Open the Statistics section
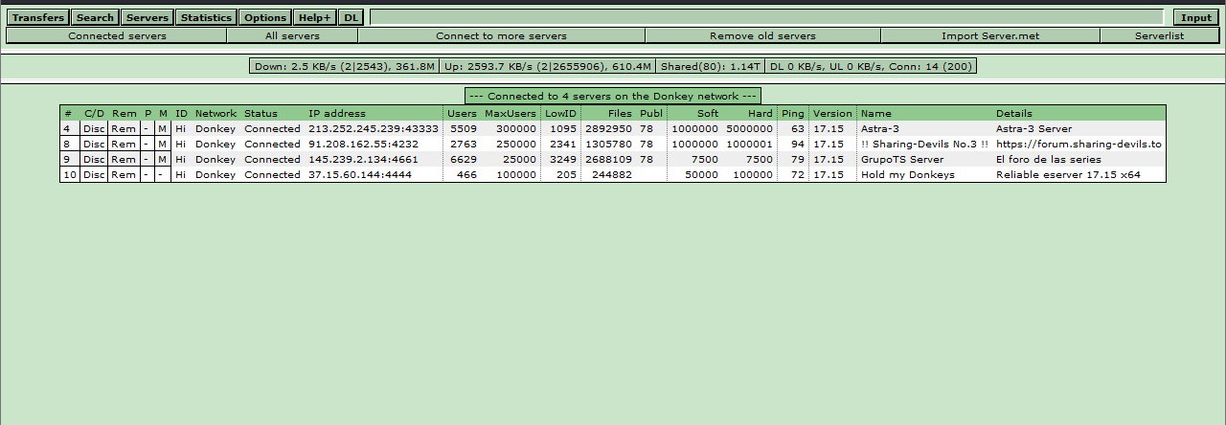 click(x=206, y=17)
